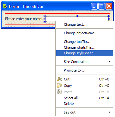Open the Size Constraints menu entry
Image resolution: width=115 pixels, height=117 pixels.
[x=85, y=62]
